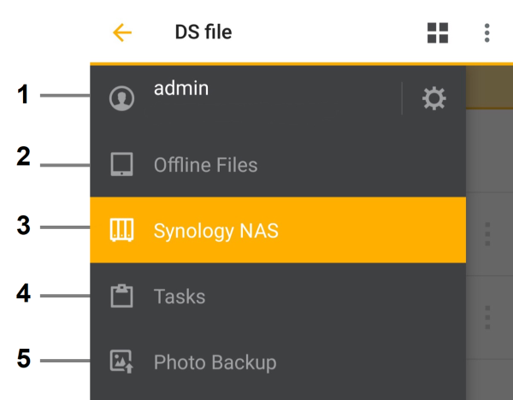Image resolution: width=513 pixels, height=400 pixels.
Task: Open the Tasks menu entry
Action: point(278,296)
